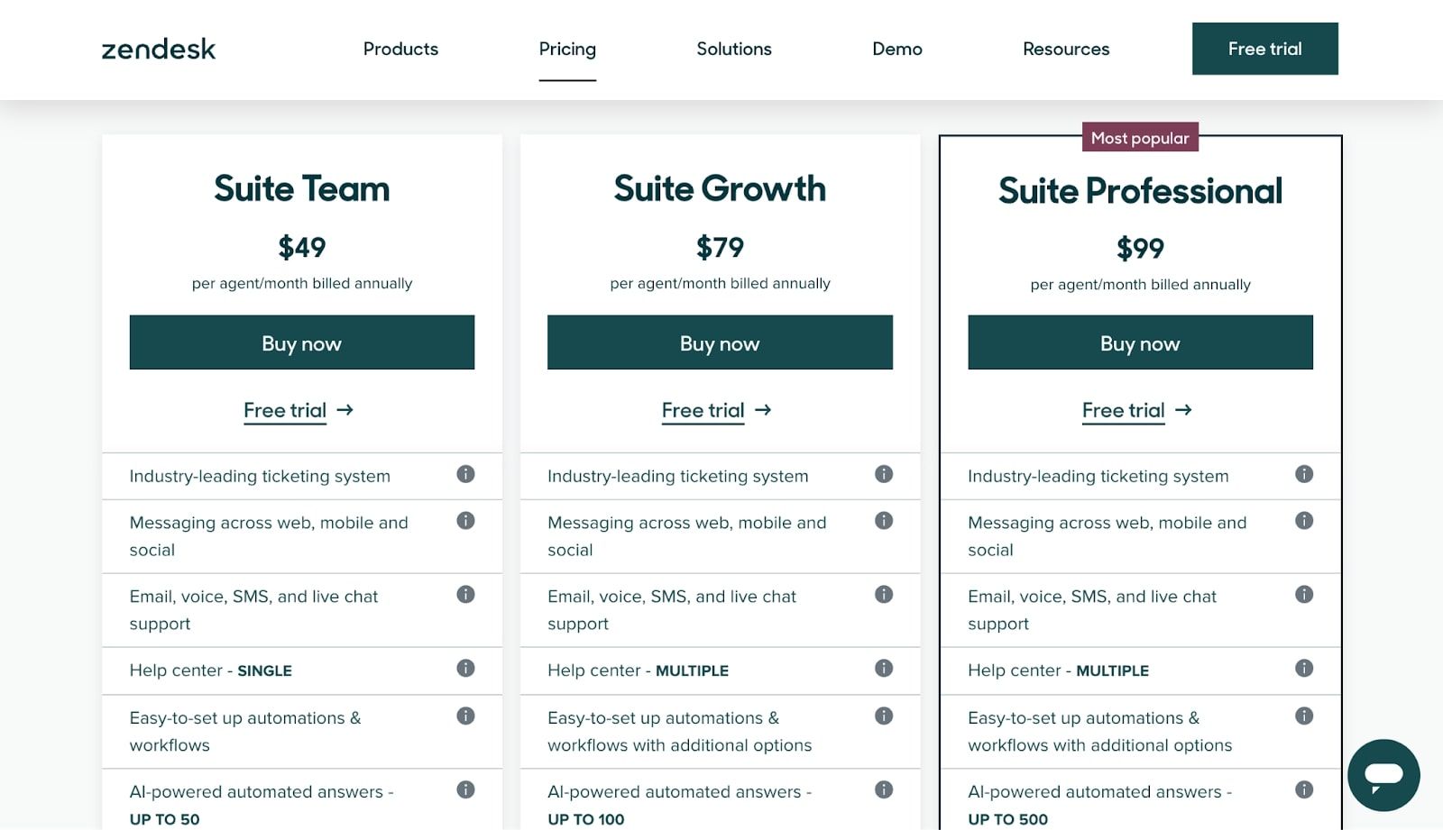Show info for Suite Growth messaging across web
Image resolution: width=1443 pixels, height=830 pixels.
click(x=884, y=521)
